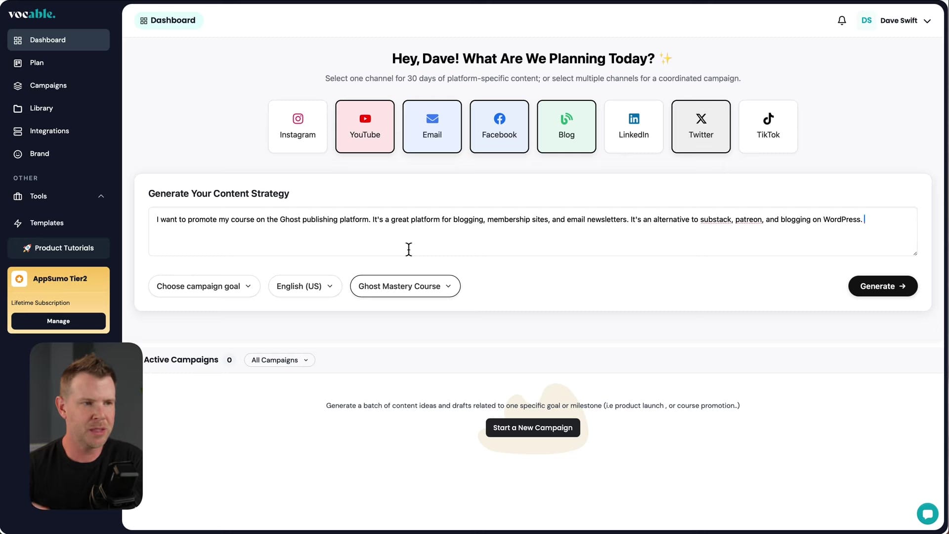Click the Vocable logo

32,14
